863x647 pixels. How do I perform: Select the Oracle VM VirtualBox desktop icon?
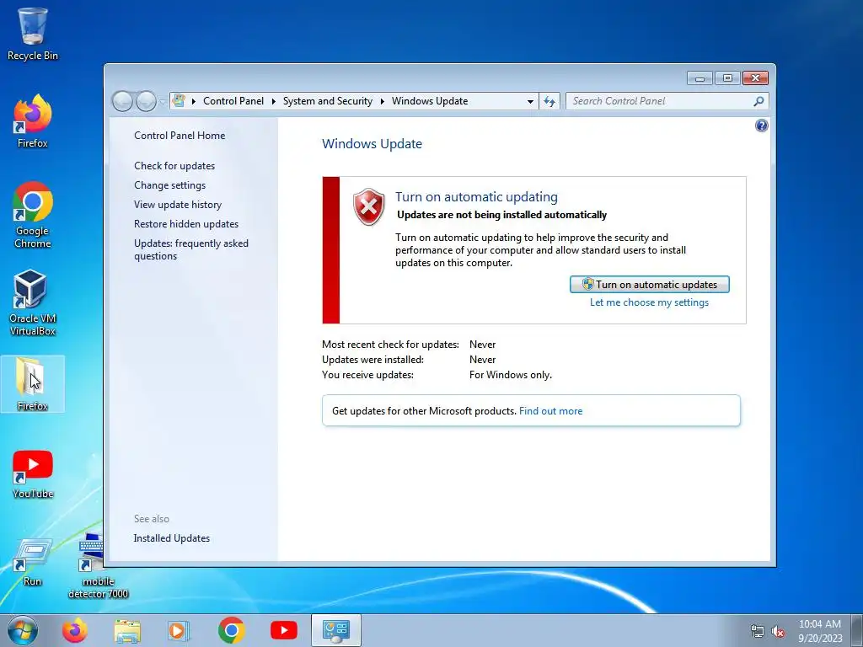tap(32, 302)
